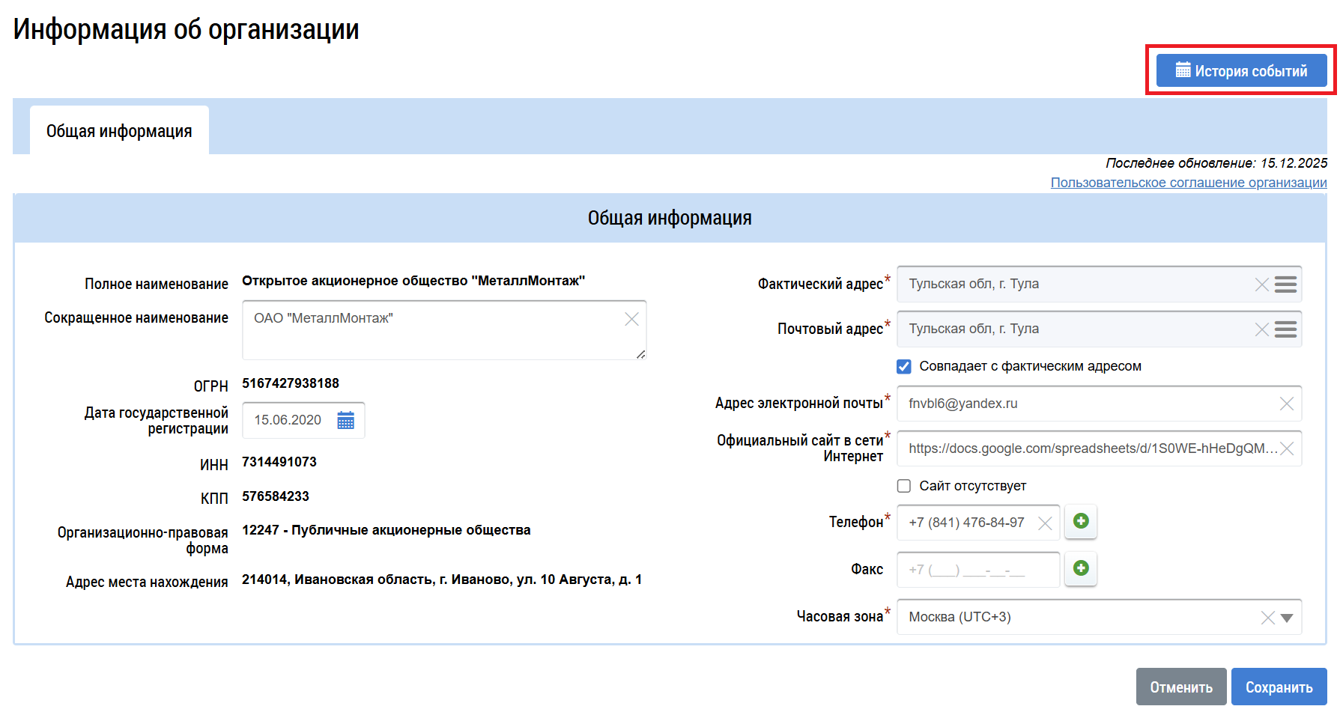1343x724 pixels.
Task: Clear the email address field
Action: point(1286,404)
